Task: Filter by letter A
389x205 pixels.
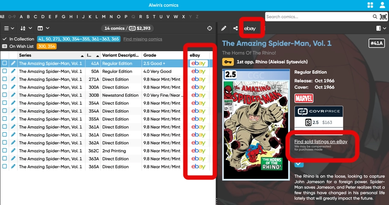Action: pyautogui.click(x=21, y=17)
